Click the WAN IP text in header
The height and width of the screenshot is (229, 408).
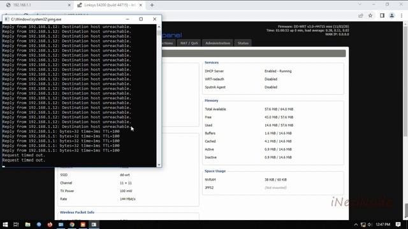337,34
